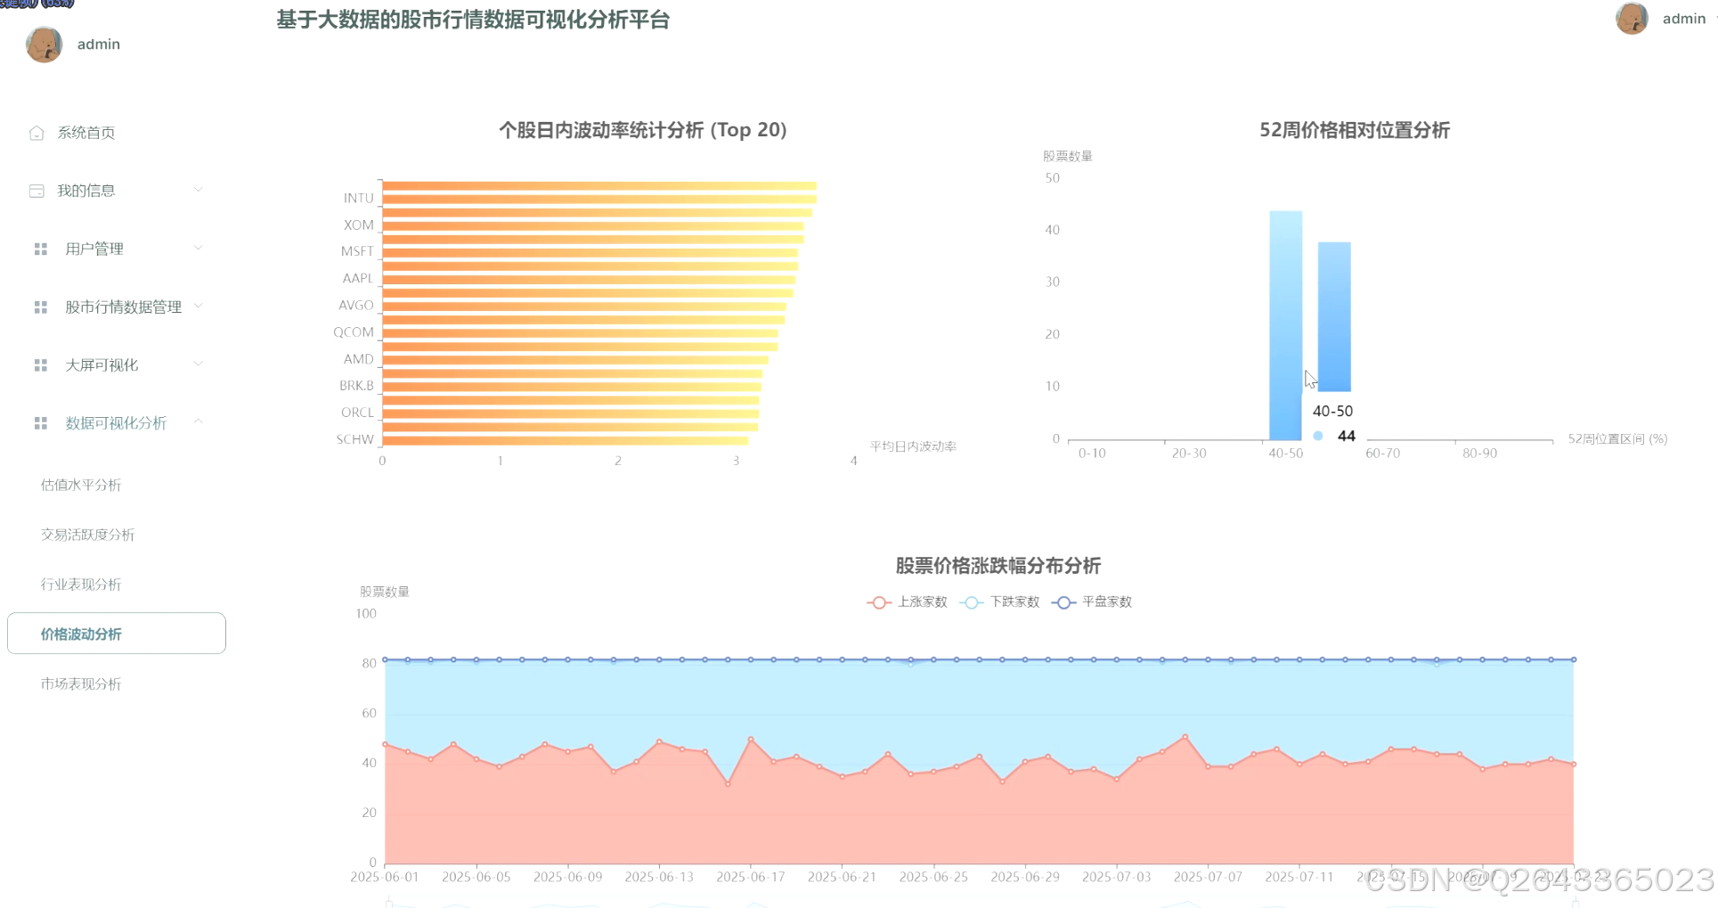This screenshot has height=908, width=1718.
Task: Click the AMD label in volatility chart
Action: [x=359, y=359]
